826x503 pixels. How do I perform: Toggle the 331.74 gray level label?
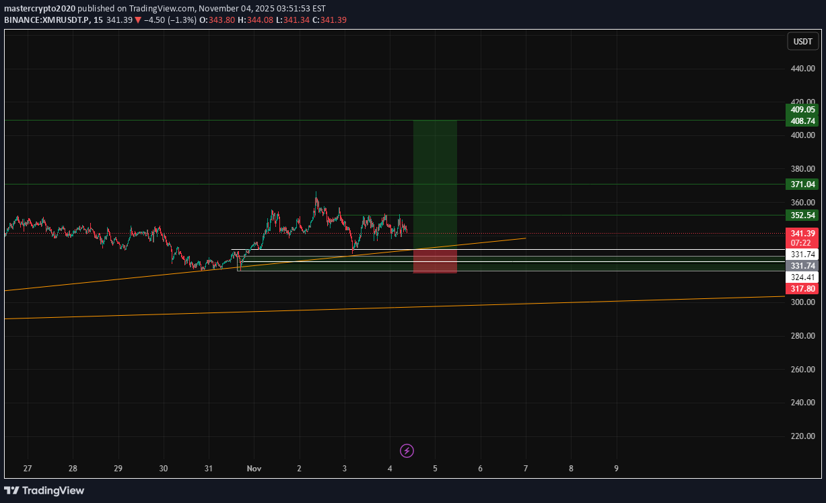(x=802, y=265)
